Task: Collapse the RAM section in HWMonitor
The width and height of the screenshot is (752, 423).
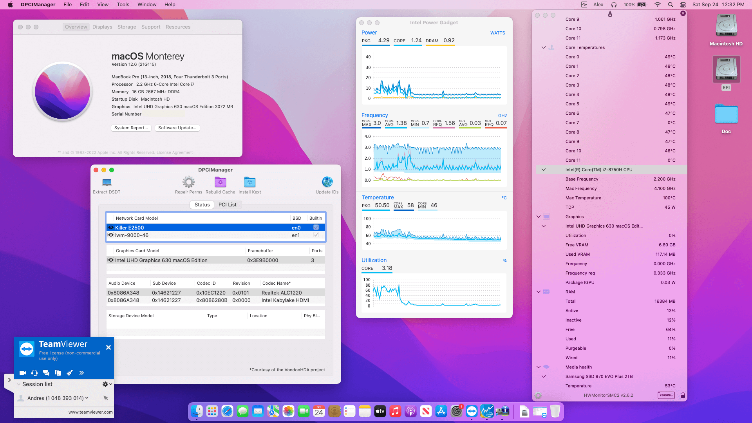Action: click(x=539, y=292)
